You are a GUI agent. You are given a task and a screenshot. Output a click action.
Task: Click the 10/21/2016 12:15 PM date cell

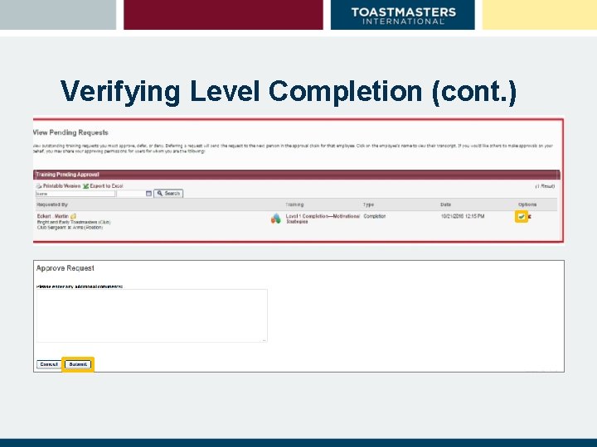[x=463, y=216]
